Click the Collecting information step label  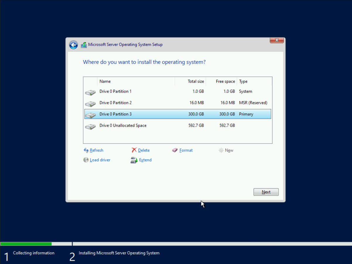[34, 253]
